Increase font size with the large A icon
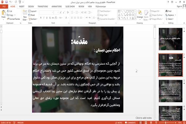Image resolution: width=186 pixels, height=124 pixels. coord(61,12)
